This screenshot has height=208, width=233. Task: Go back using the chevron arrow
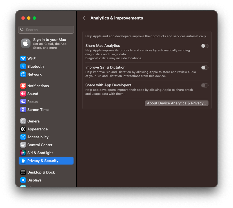tap(84, 18)
